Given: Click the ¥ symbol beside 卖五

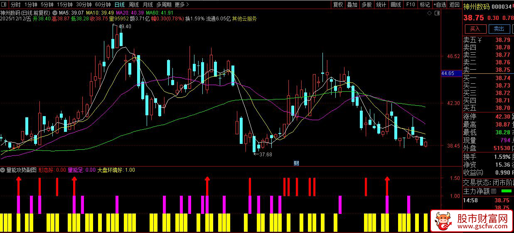Looking at the screenshot, I should coord(480,40).
